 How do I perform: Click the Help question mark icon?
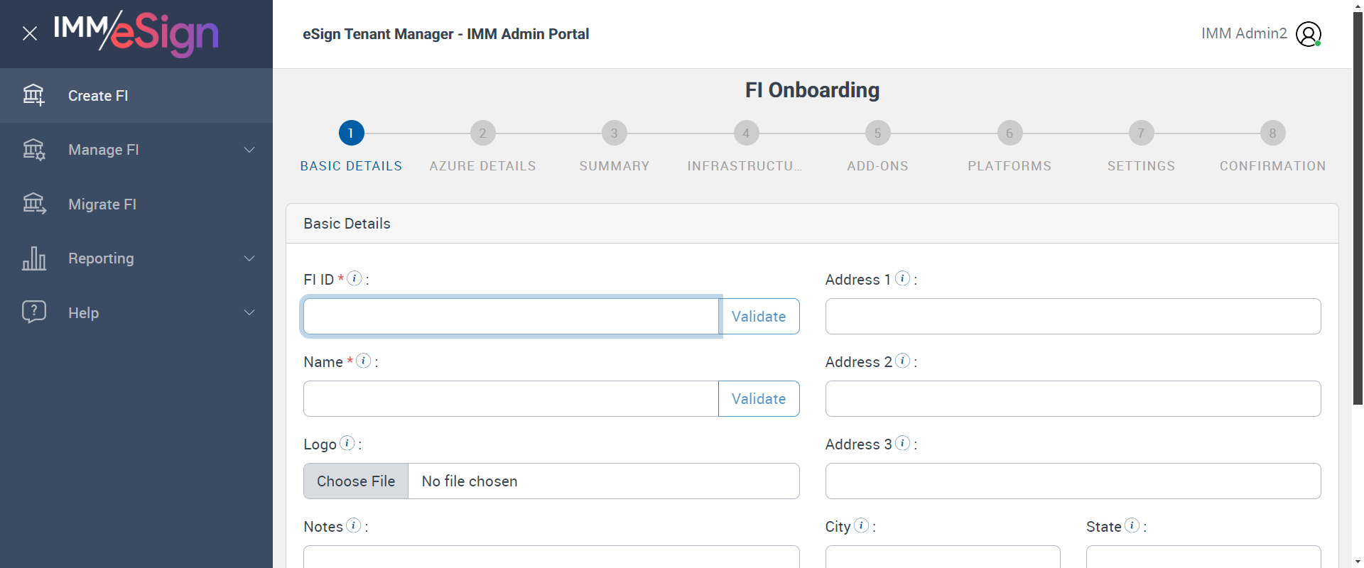33,312
